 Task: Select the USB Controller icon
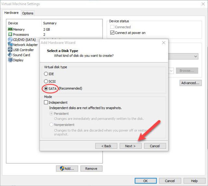(10, 50)
